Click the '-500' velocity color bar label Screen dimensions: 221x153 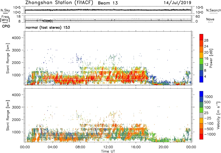point(209,129)
